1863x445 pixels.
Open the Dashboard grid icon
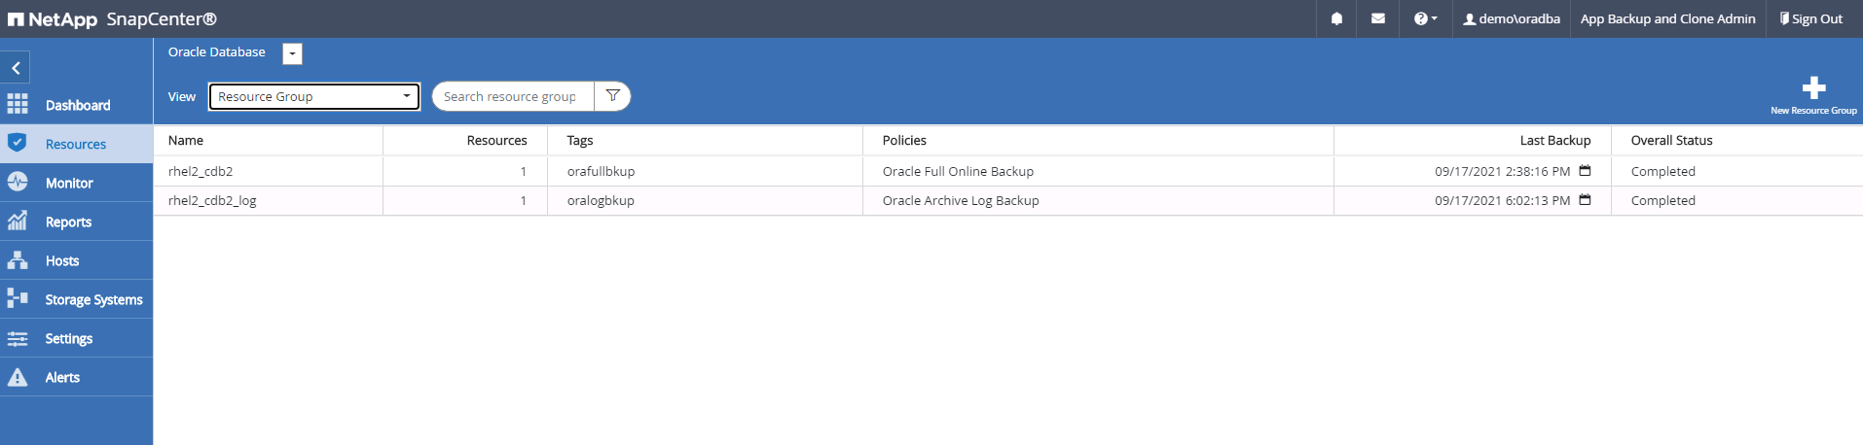(18, 104)
